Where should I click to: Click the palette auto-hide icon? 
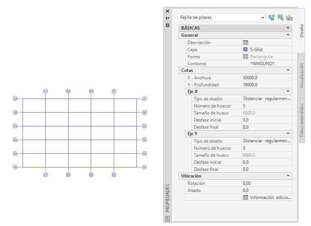(168, 18)
